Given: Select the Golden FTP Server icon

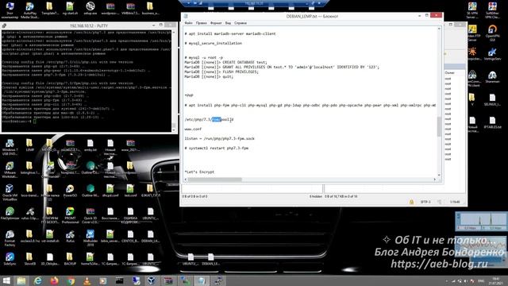Looking at the screenshot, I should point(473,33).
